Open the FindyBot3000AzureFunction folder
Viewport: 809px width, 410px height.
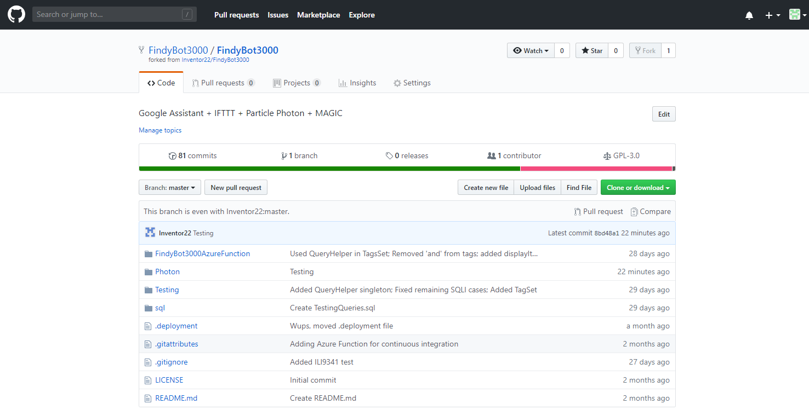coord(202,253)
